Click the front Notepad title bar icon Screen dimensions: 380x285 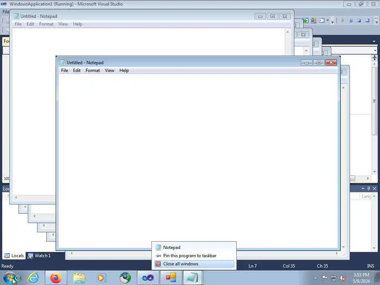(x=62, y=62)
